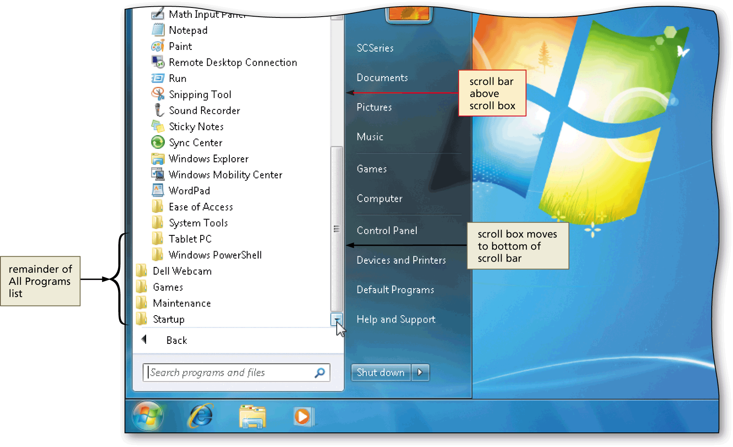Click the green Sync Center icon

pyautogui.click(x=158, y=142)
